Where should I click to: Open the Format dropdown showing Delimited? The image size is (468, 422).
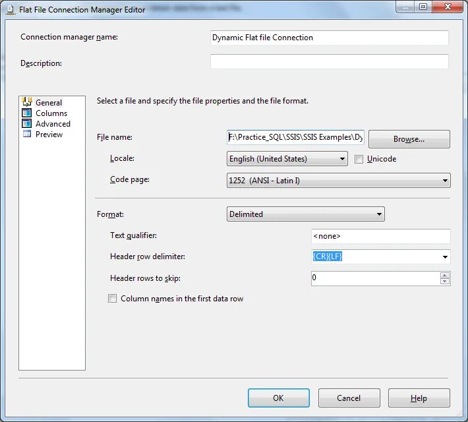(306, 214)
